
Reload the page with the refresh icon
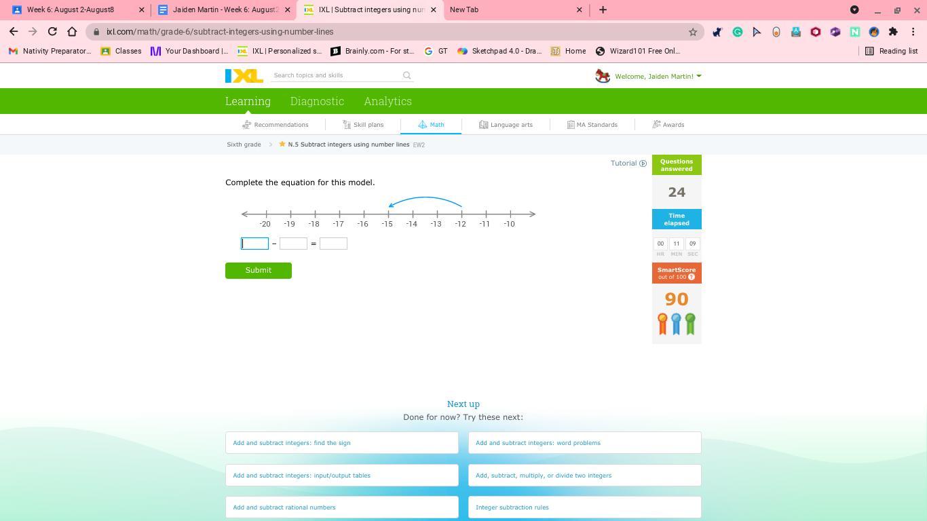[x=52, y=31]
